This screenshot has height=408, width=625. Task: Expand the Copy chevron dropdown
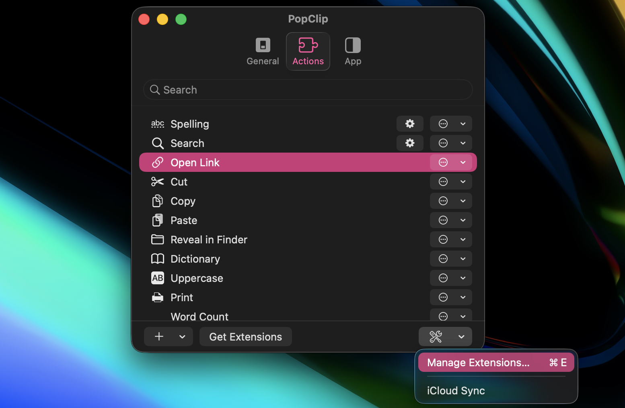click(x=463, y=201)
